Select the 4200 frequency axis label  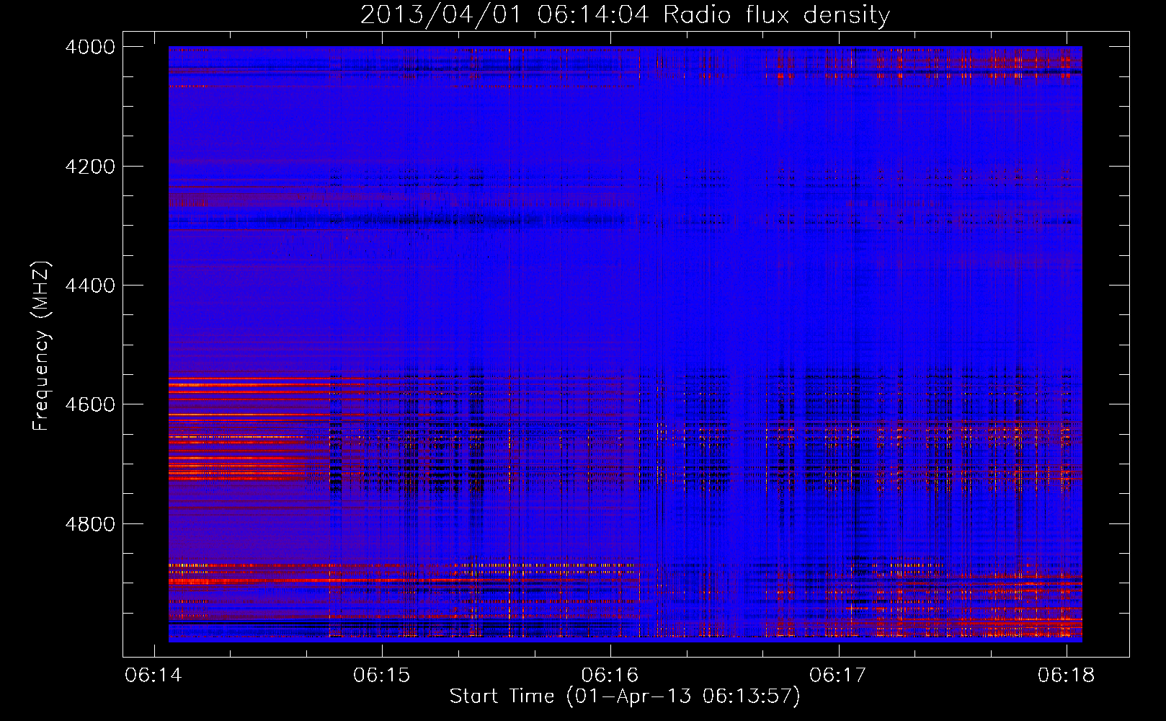(x=90, y=167)
